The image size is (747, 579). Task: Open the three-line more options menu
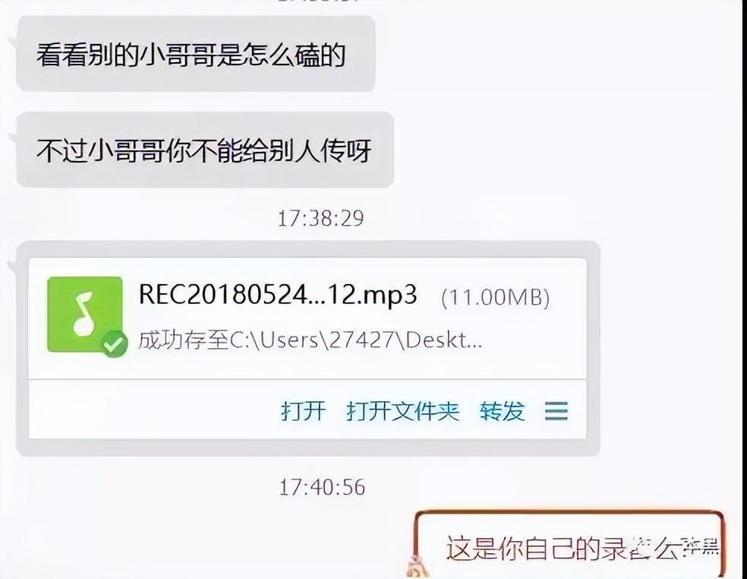point(556,410)
